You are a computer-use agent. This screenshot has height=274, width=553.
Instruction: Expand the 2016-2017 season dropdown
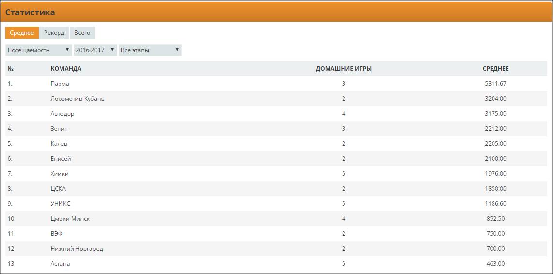pyautogui.click(x=95, y=50)
